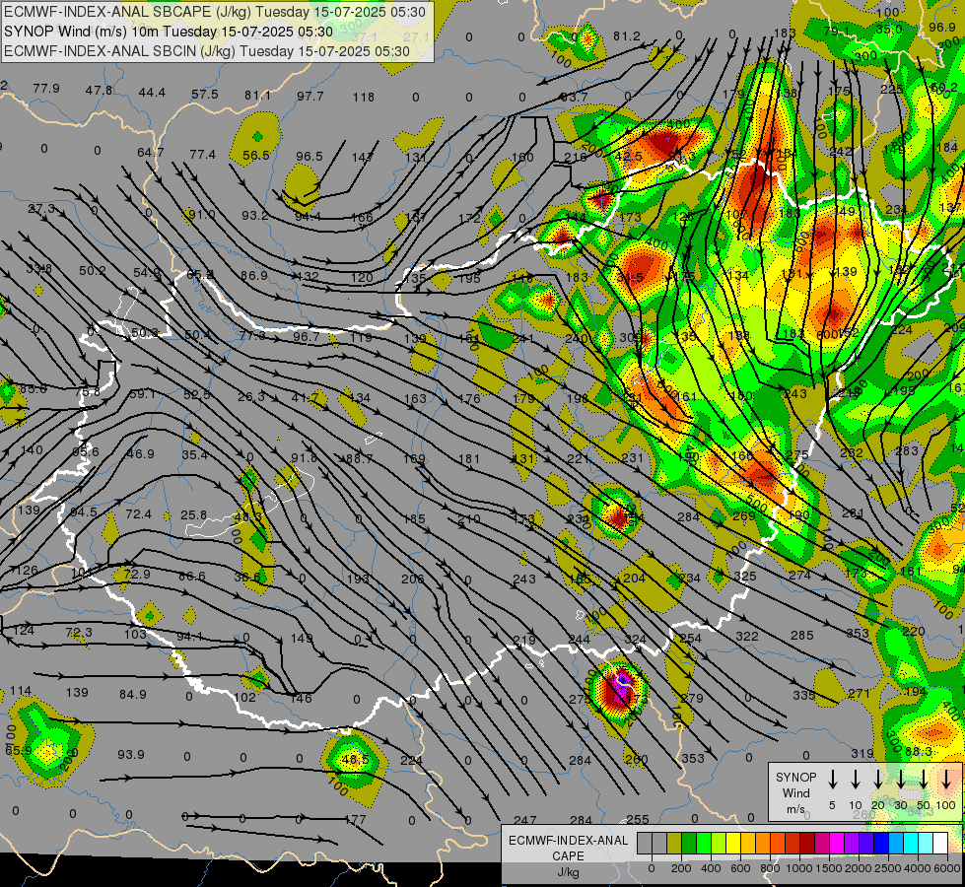Click the 96.9 value at top right

point(941,27)
